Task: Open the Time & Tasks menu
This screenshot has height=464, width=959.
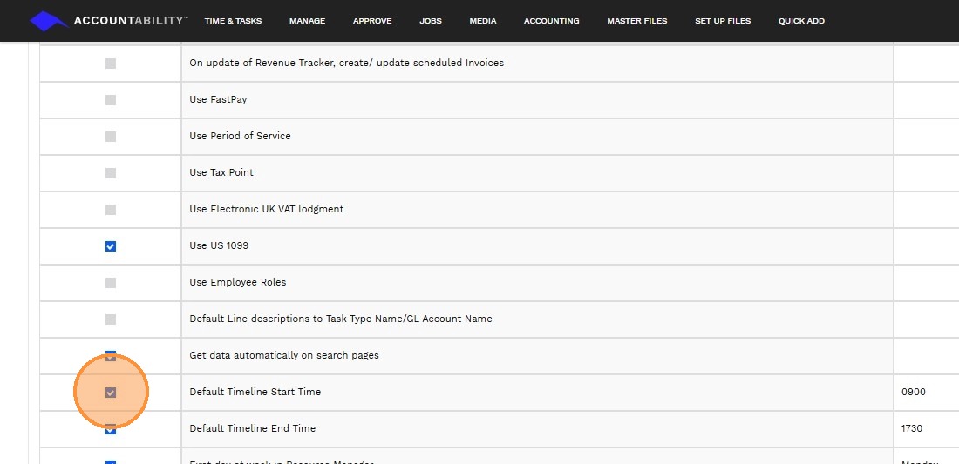Action: click(233, 21)
